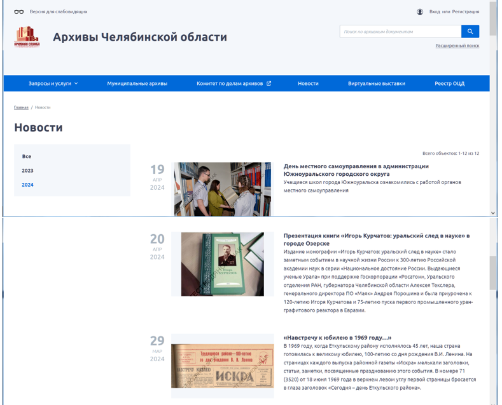Open Муниципальные архивы menu item
This screenshot has width=502, height=405.
137,83
